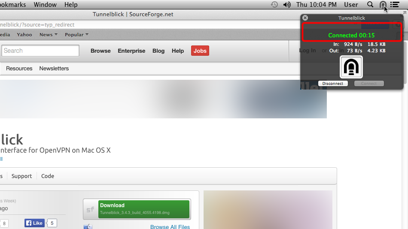The image size is (408, 229).
Task: Close the Tunnelblick status panel
Action: click(x=305, y=18)
